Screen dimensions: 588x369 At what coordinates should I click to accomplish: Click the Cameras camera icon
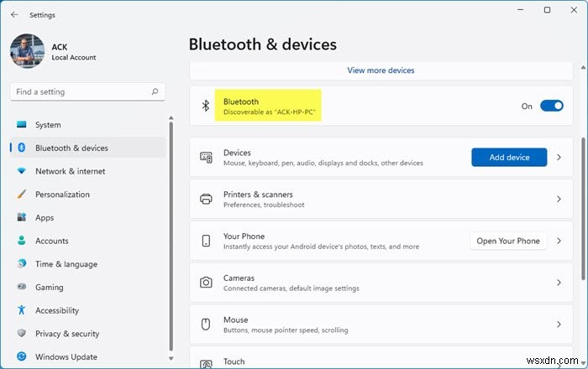coord(206,283)
